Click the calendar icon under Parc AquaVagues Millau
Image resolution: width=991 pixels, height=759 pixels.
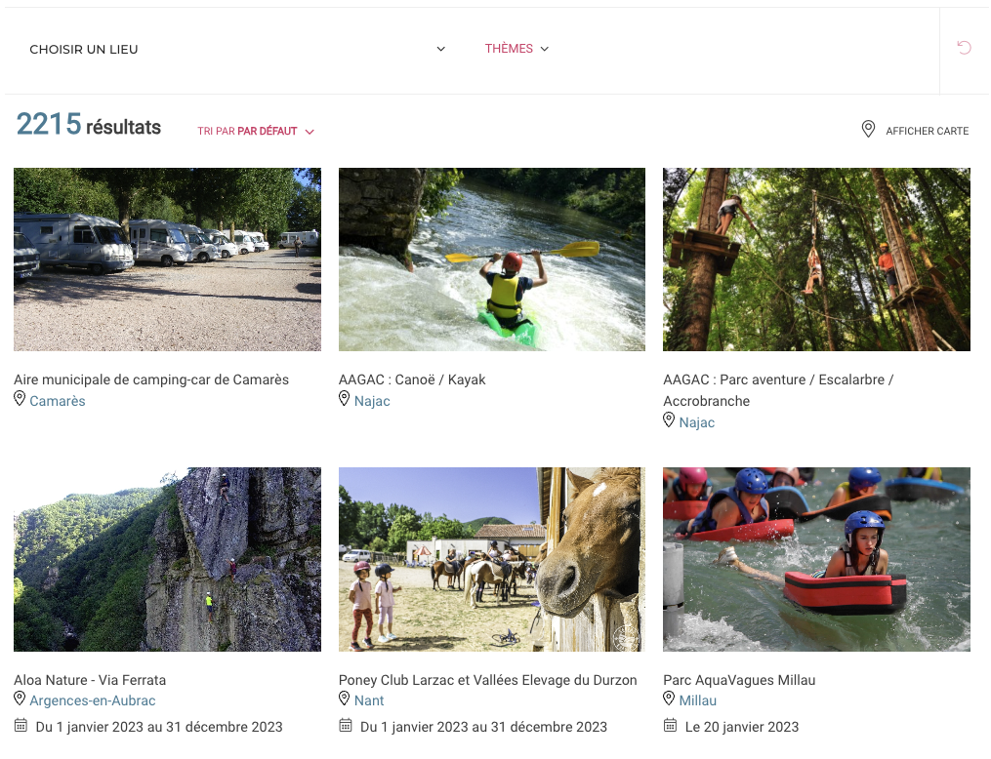(670, 726)
